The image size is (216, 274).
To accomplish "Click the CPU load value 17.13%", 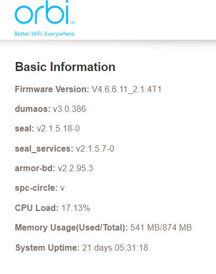I will click(x=76, y=208).
